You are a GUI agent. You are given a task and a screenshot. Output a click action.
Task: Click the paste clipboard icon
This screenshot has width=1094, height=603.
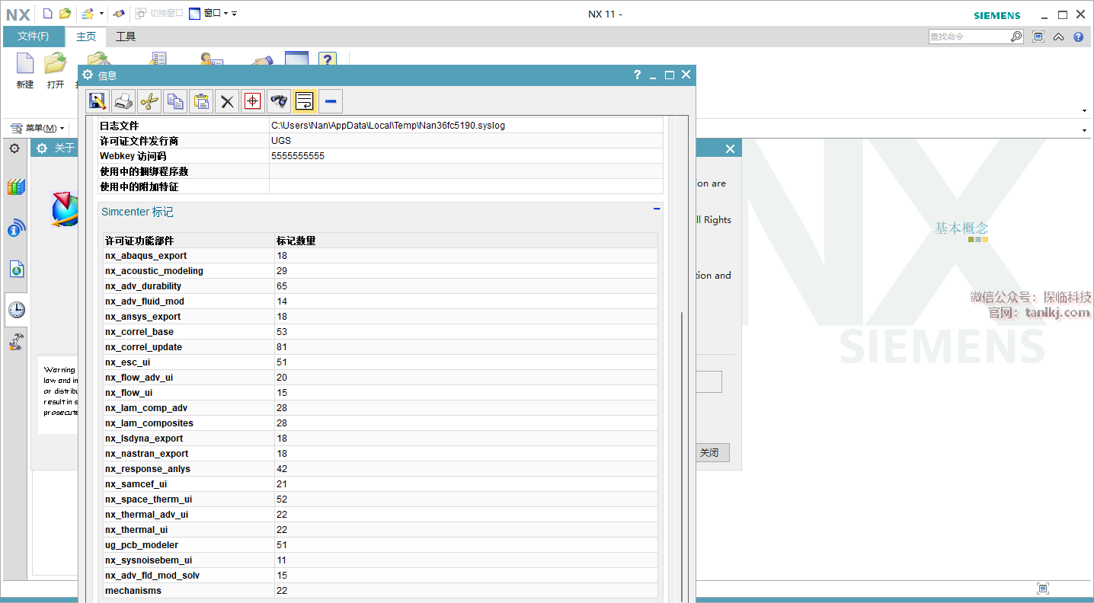(x=201, y=101)
